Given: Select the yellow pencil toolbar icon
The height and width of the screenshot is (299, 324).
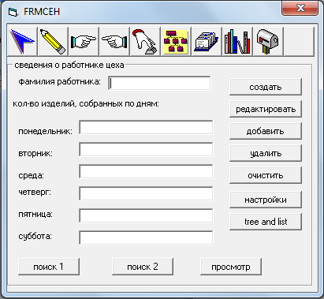Looking at the screenshot, I should coord(53,41).
